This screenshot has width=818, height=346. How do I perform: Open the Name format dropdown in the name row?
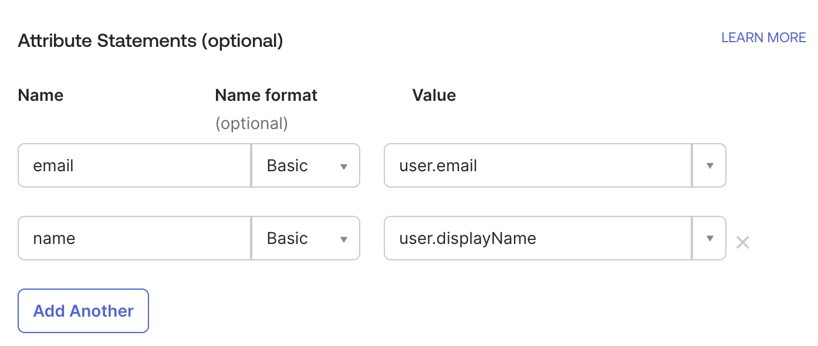coord(305,238)
